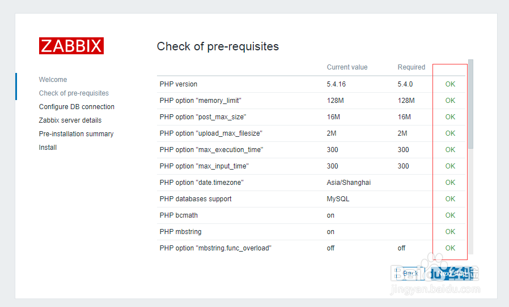Click the PHP option "memory_limit" row label

click(x=203, y=101)
